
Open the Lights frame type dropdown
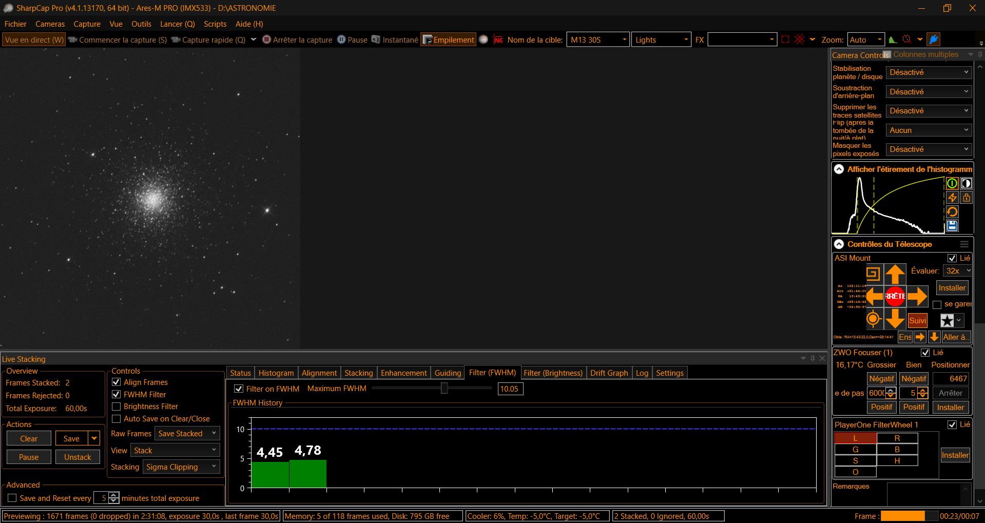coord(661,40)
